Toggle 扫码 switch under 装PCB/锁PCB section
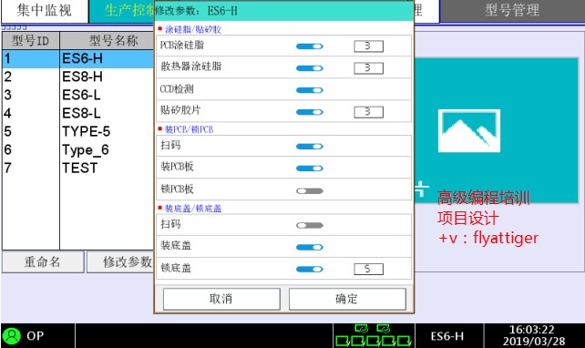 pyautogui.click(x=310, y=146)
